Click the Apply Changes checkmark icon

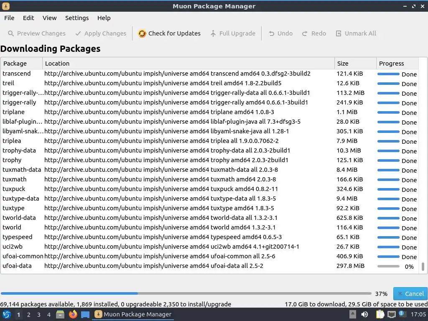(78, 33)
